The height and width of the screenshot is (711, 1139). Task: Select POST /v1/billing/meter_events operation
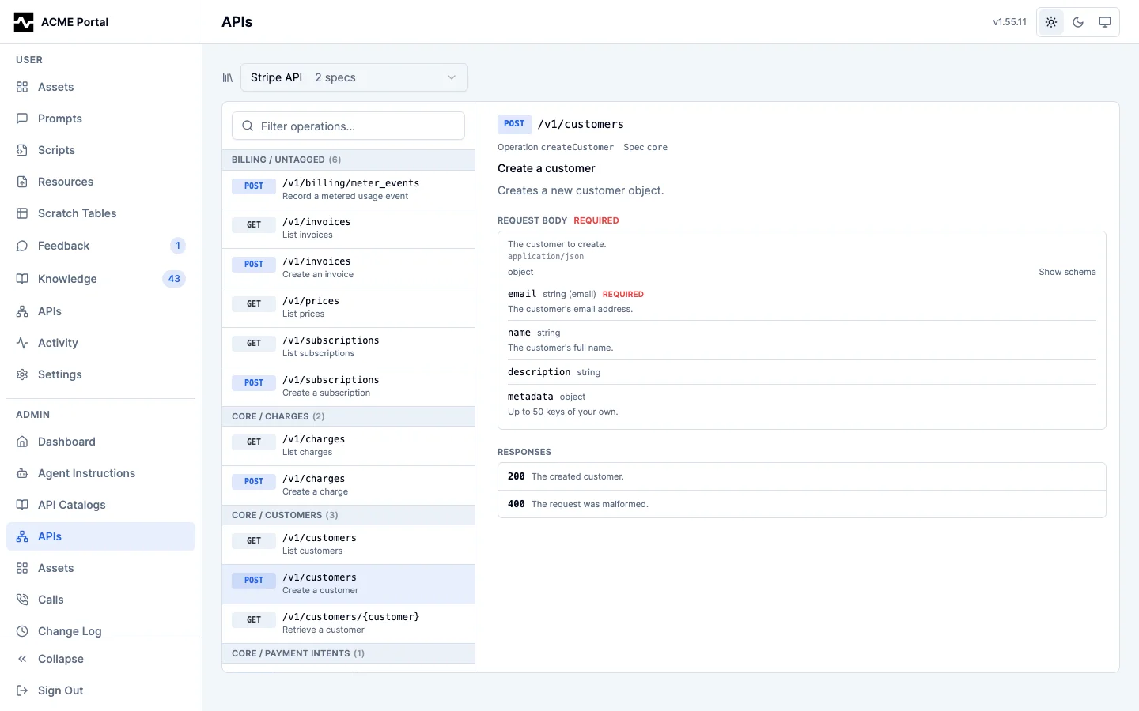348,190
